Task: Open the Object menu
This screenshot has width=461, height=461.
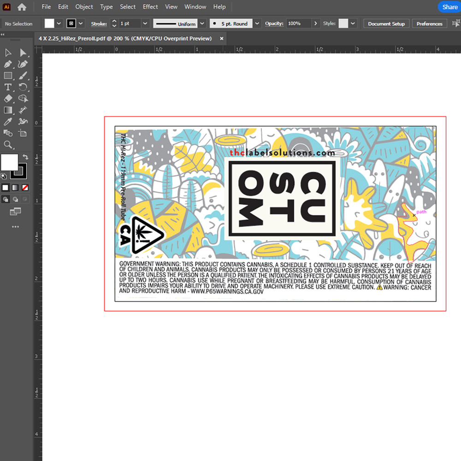Action: click(84, 7)
